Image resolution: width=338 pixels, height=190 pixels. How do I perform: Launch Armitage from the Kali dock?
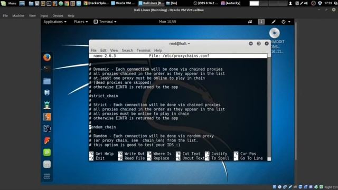click(x=47, y=105)
